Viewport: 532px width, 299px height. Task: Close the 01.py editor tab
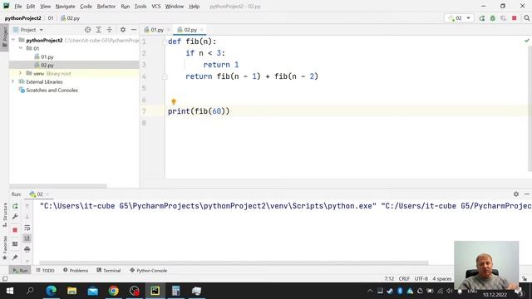click(x=169, y=30)
